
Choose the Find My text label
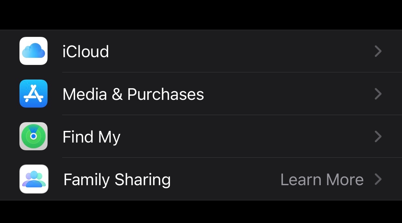coord(91,137)
